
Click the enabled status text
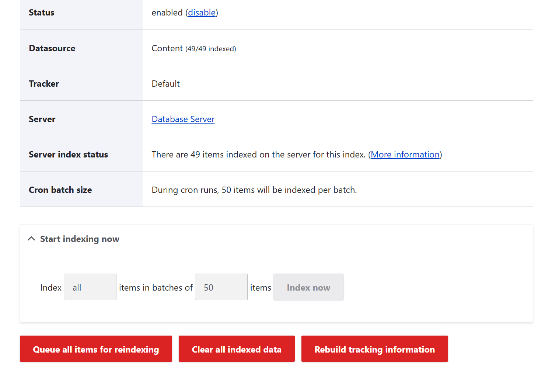pyautogui.click(x=168, y=13)
